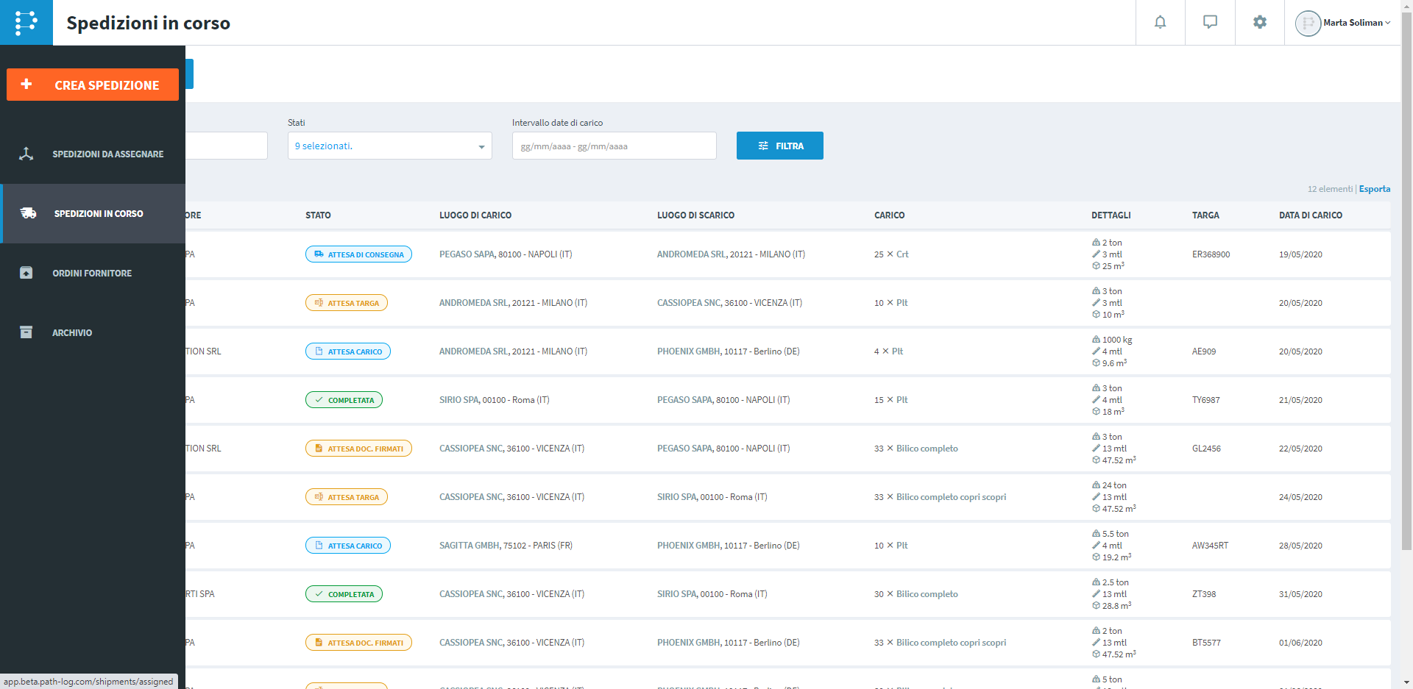
Task: Click the Ordini fornitore box icon
Action: click(26, 273)
